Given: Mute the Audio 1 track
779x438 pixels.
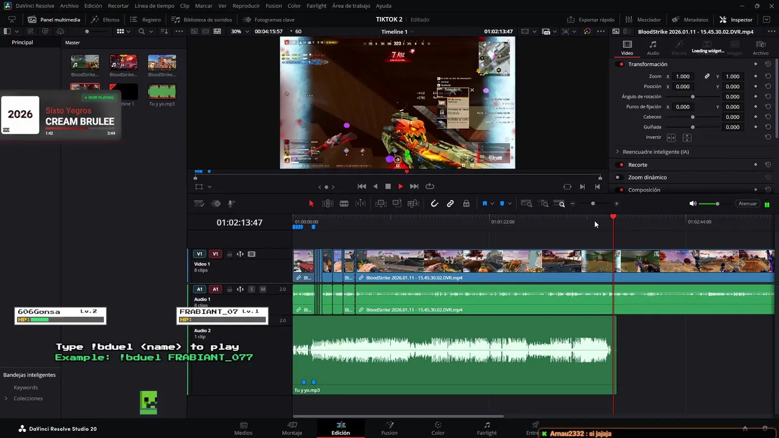Looking at the screenshot, I should (263, 290).
